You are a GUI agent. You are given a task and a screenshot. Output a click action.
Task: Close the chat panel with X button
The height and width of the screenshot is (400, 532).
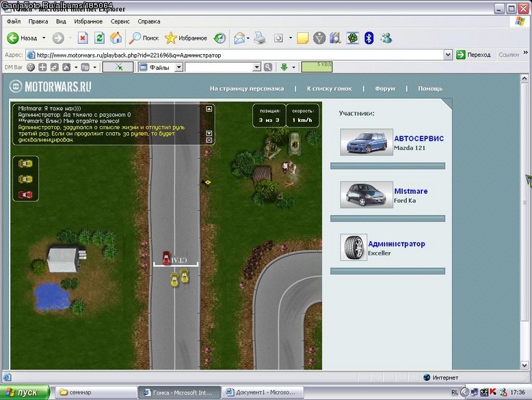[x=209, y=140]
